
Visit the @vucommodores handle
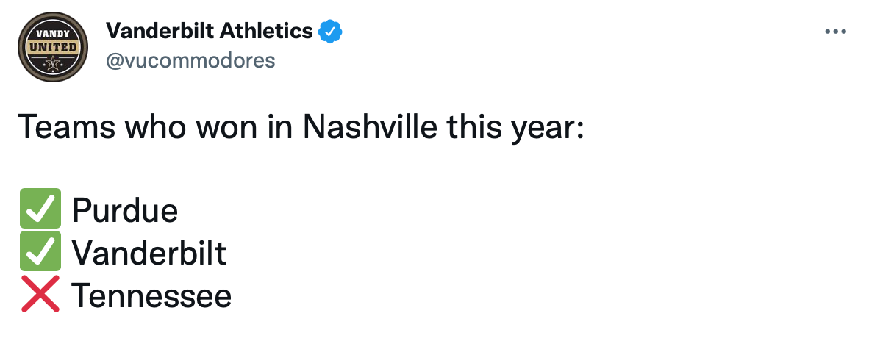[190, 61]
